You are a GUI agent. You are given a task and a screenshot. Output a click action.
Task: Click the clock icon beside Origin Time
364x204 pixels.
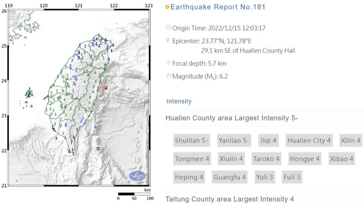pos(168,28)
